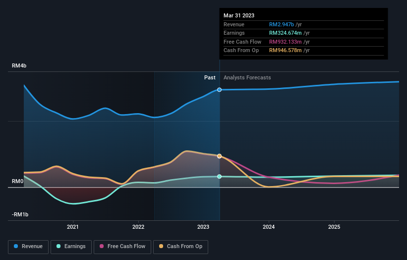Click the Analysts Forecasts label
The image size is (407, 260).
247,78
